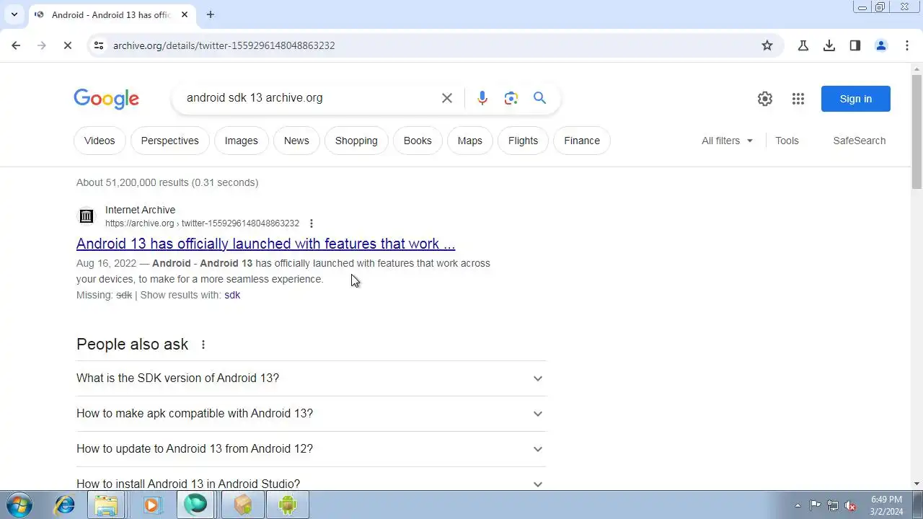The image size is (923, 519).
Task: Open the Android 13 officially launched result
Action: coord(266,244)
